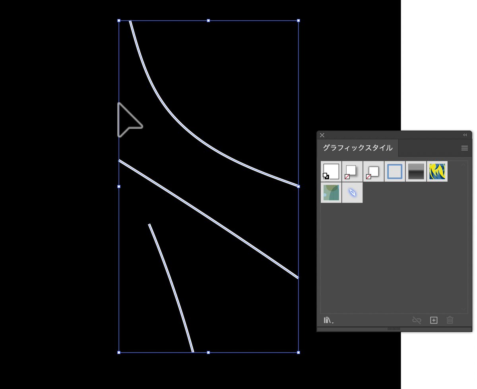Screen dimensions: 477x389
Task: Click the bottom-center bounding box handle
Action: [208, 352]
